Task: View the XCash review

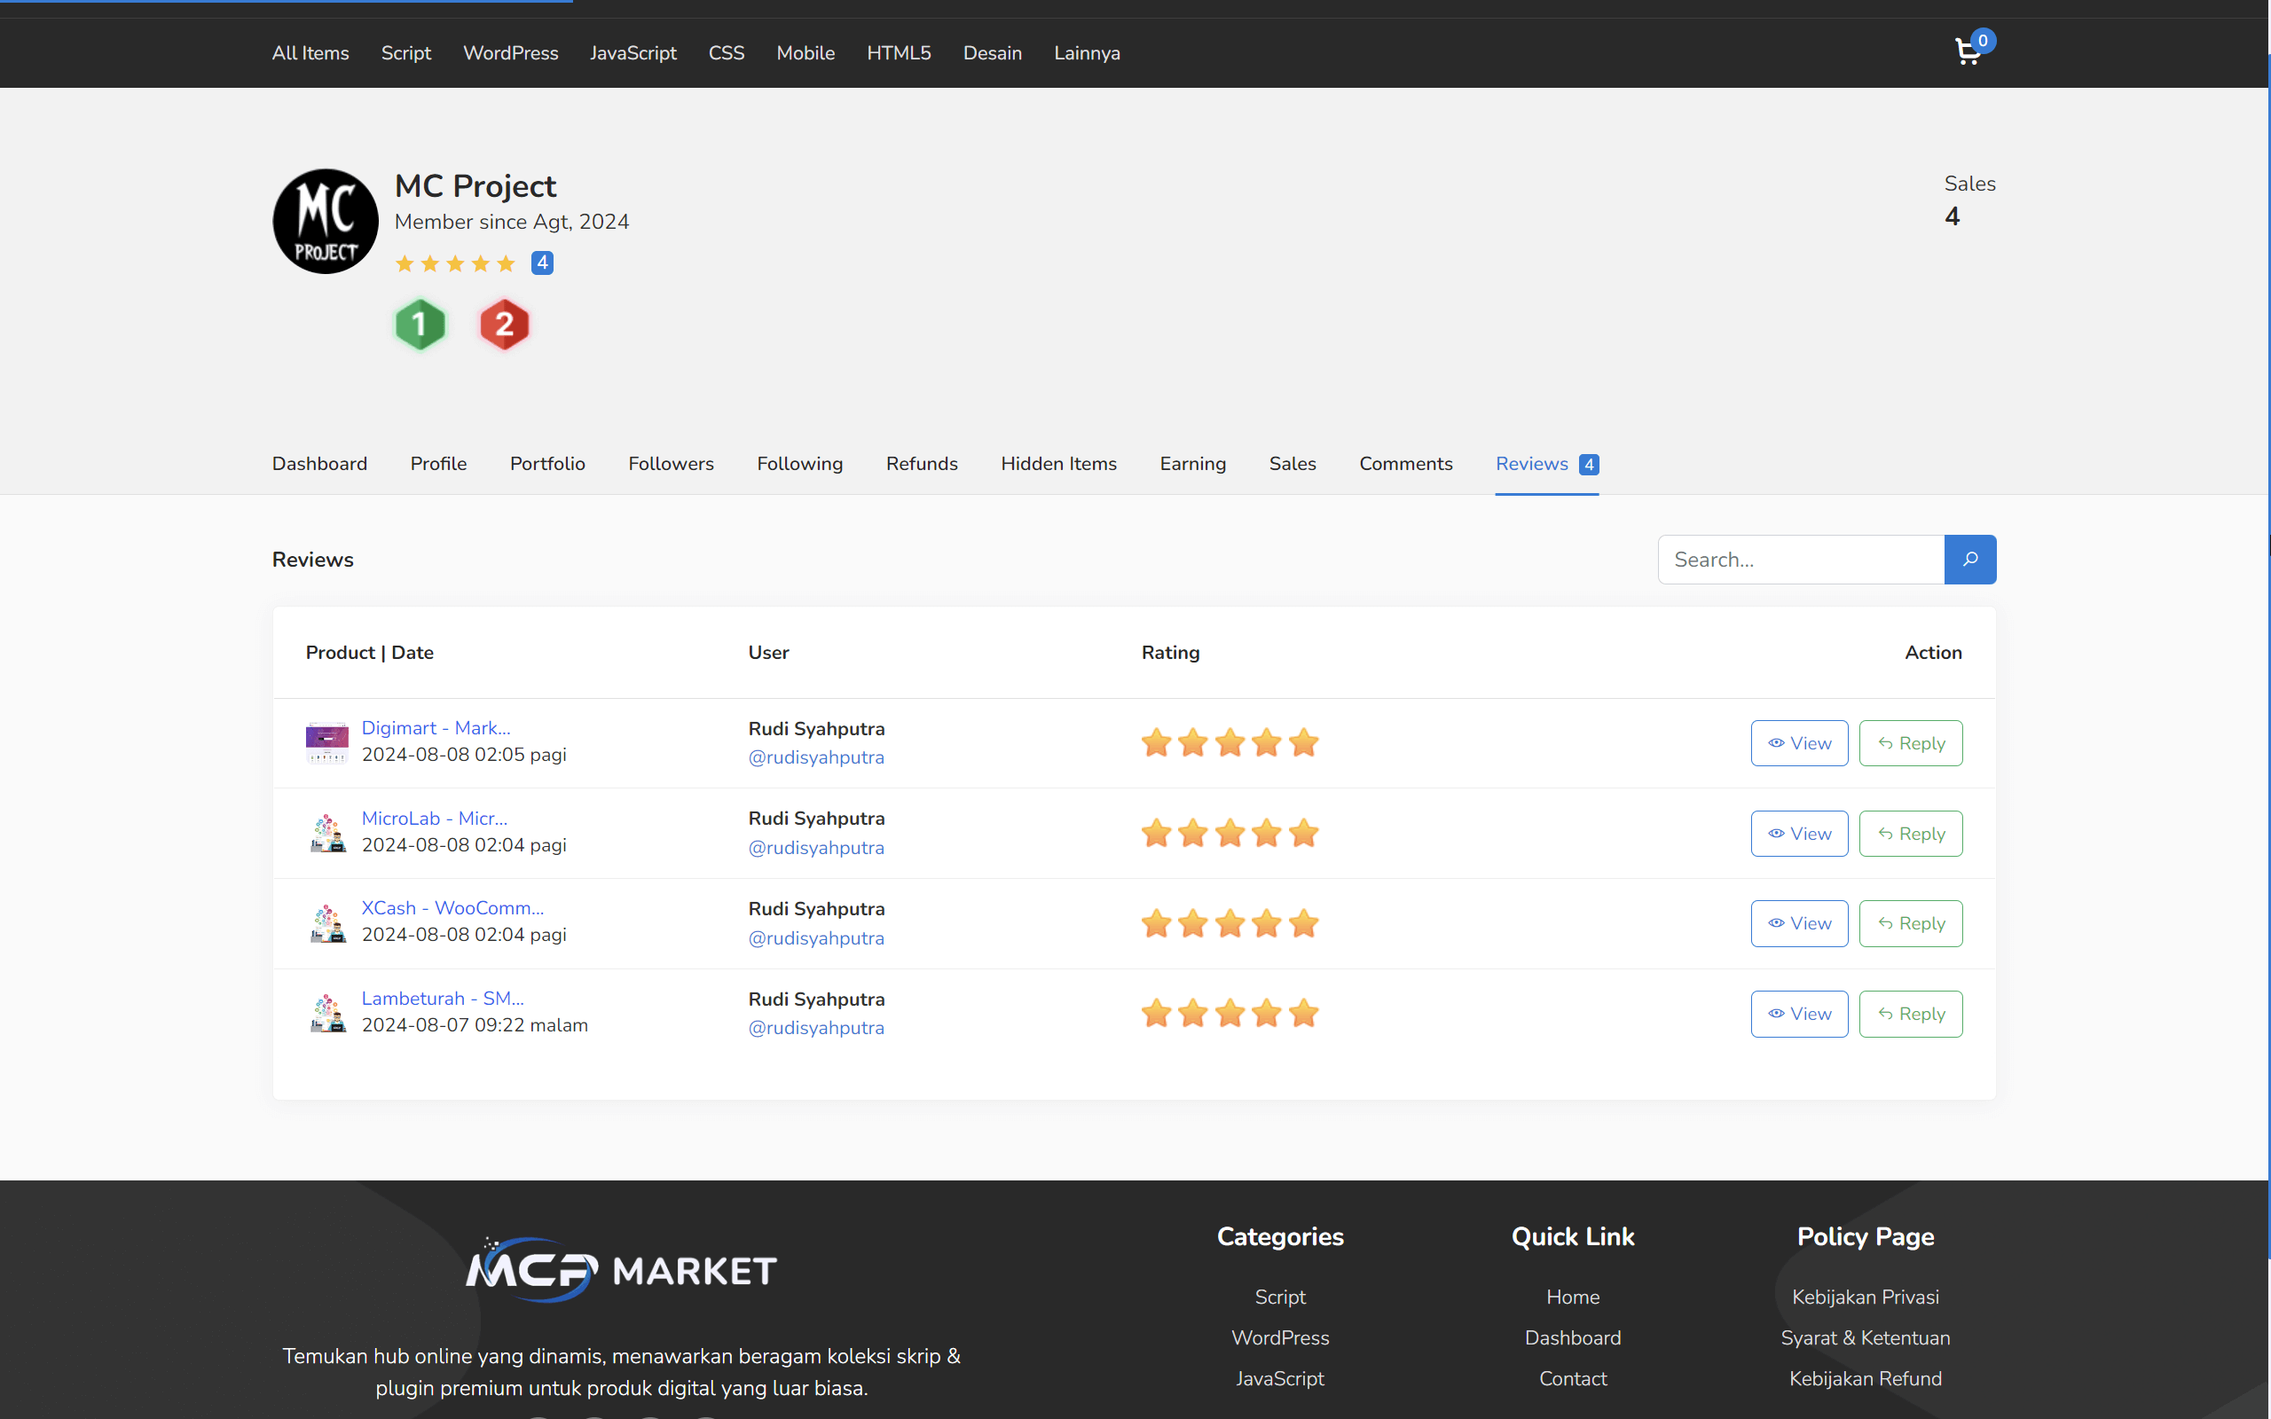Action: (1799, 923)
